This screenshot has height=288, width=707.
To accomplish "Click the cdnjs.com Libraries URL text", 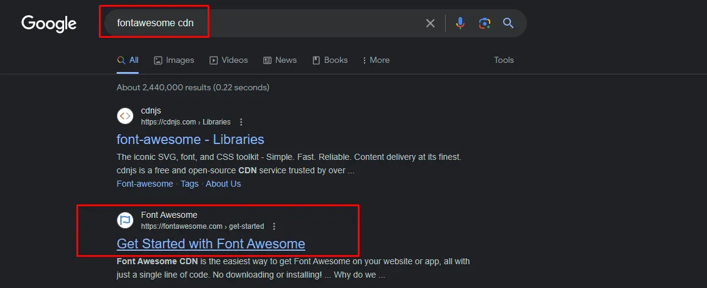I will [x=186, y=122].
